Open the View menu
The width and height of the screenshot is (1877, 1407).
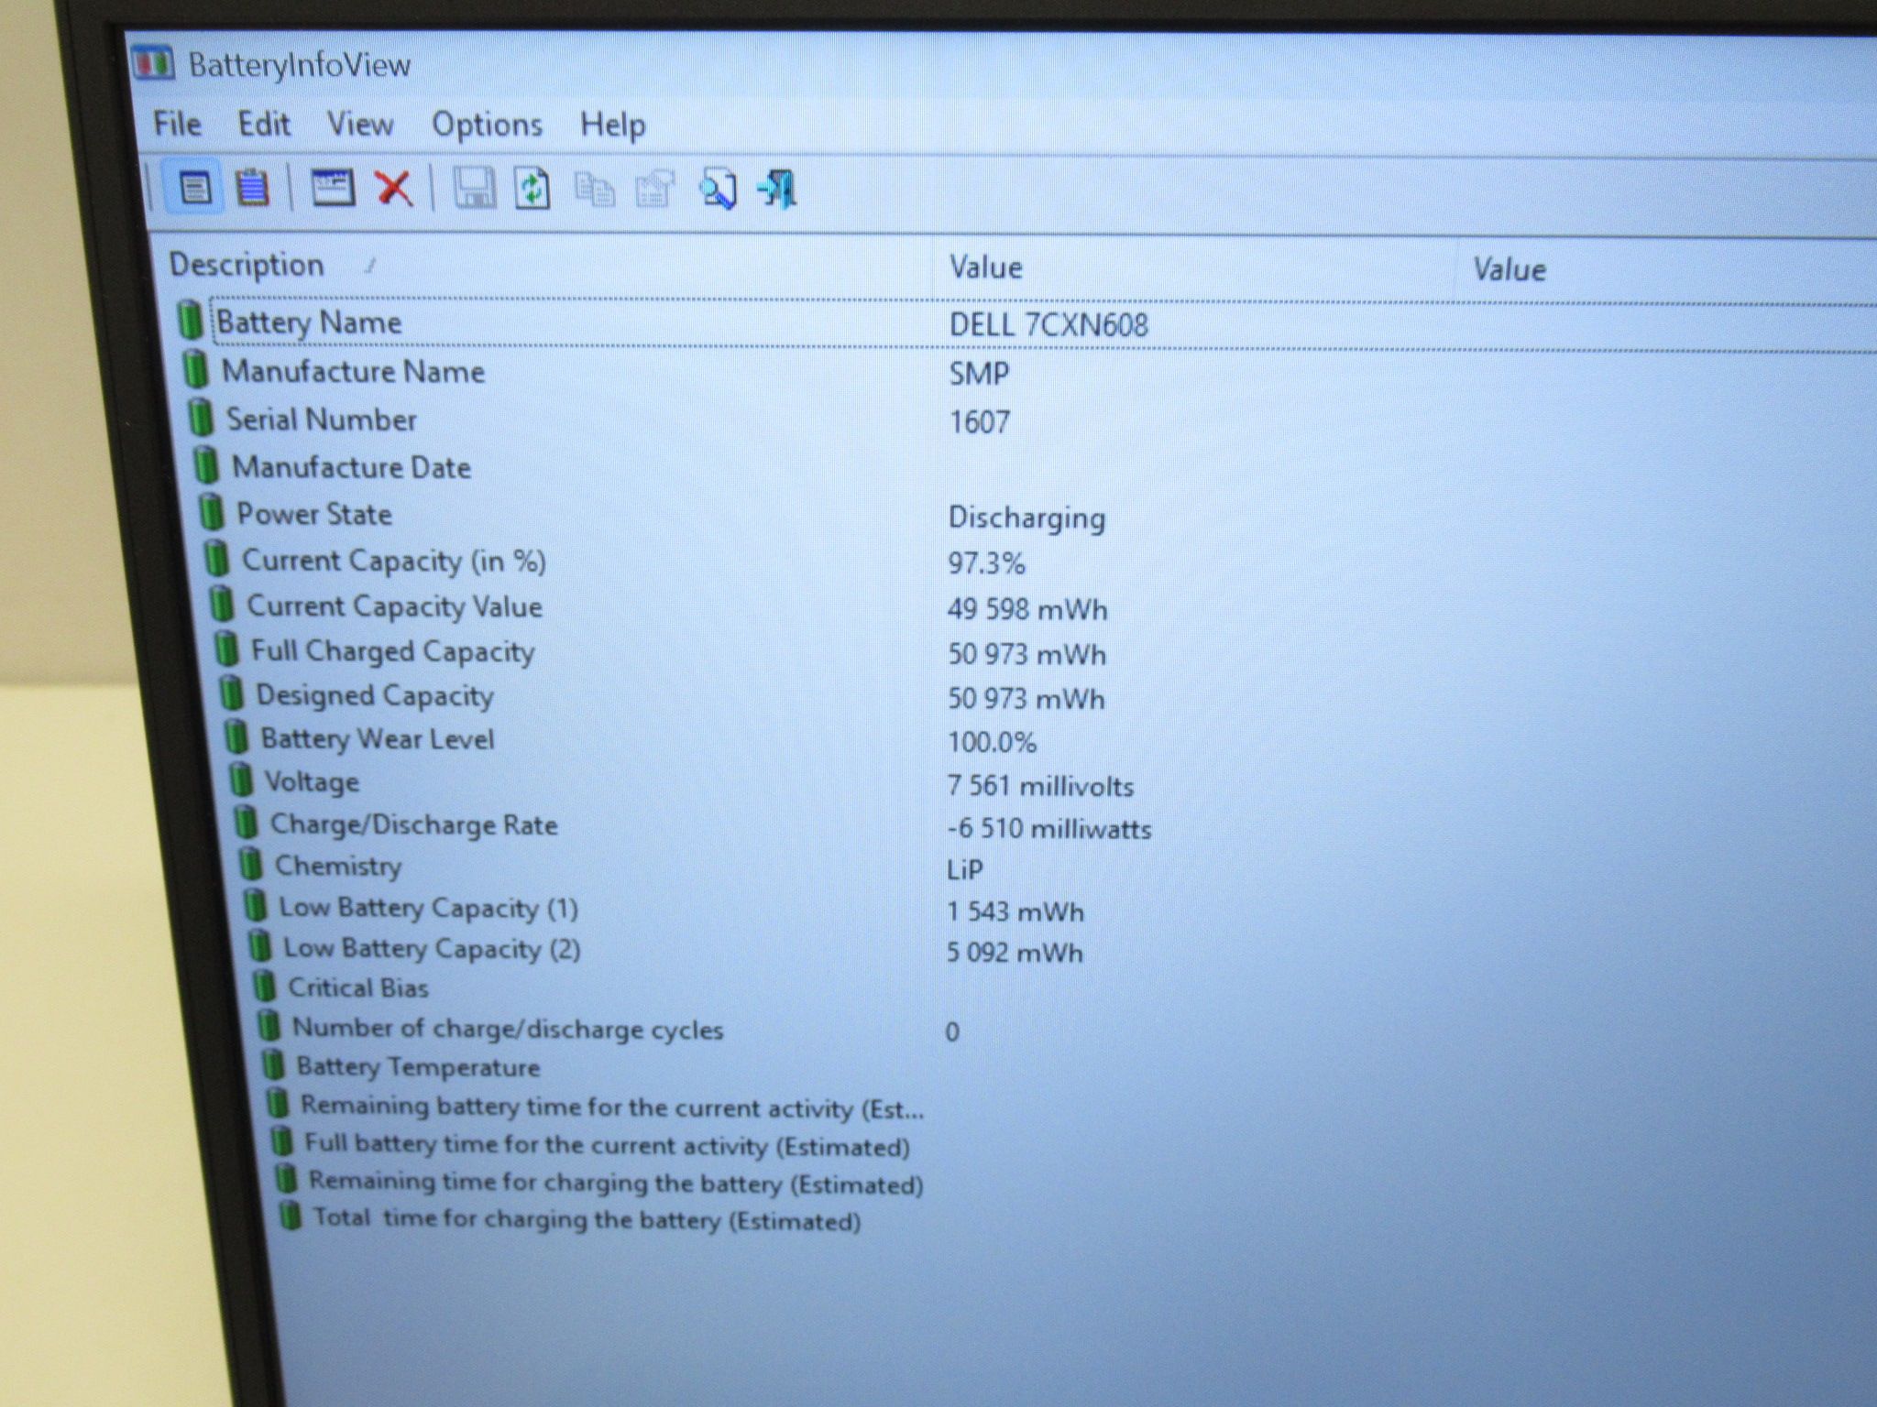coord(360,124)
